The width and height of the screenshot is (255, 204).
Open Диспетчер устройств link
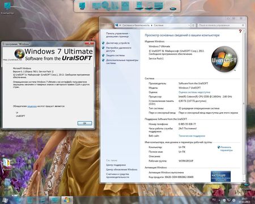118,43
